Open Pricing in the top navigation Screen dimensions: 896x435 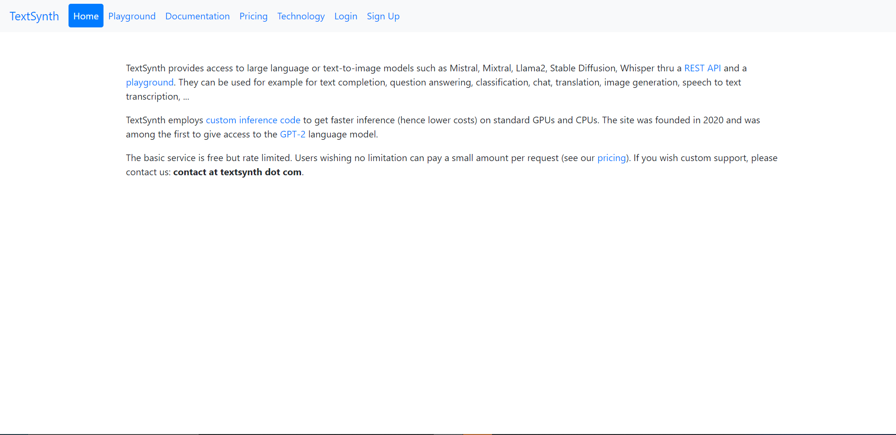(253, 16)
